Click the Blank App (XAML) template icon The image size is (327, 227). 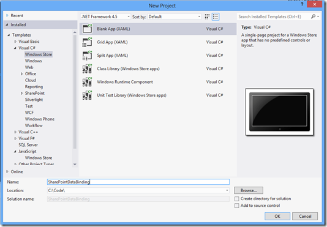pyautogui.click(x=87, y=29)
